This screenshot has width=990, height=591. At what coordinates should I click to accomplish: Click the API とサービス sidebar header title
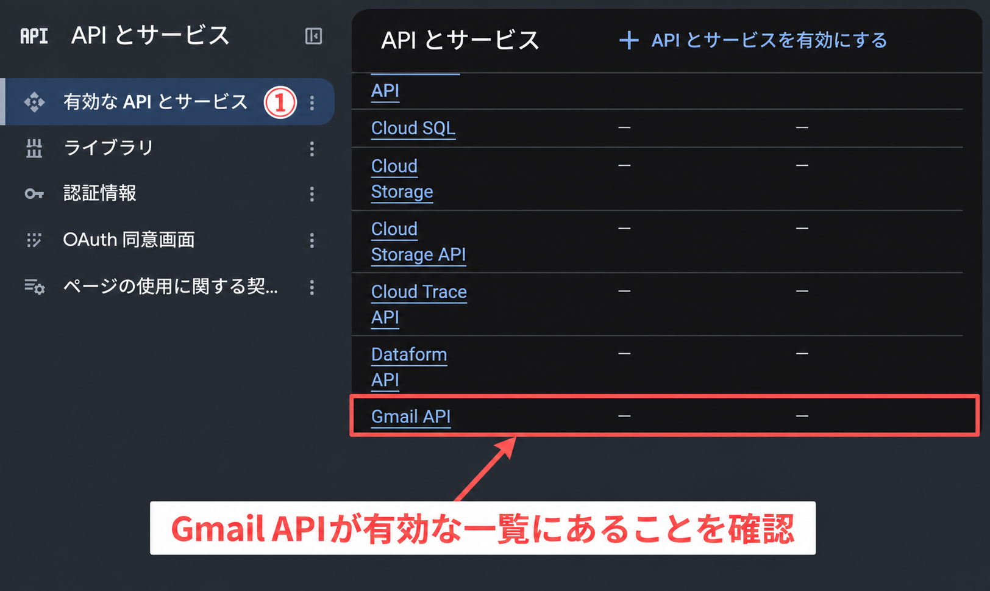(x=151, y=35)
